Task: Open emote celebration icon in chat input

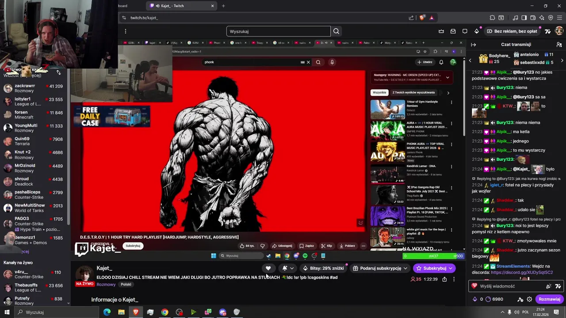Action: 548,286
